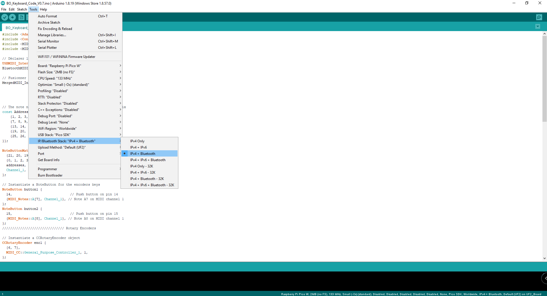Click the Upload arrow icon

point(13,17)
